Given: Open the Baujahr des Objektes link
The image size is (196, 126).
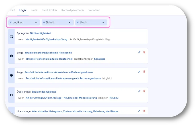Looking at the screenshot, I should [x=44, y=92].
